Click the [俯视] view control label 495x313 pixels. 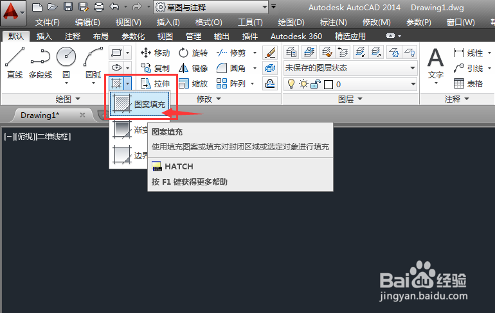(26, 137)
